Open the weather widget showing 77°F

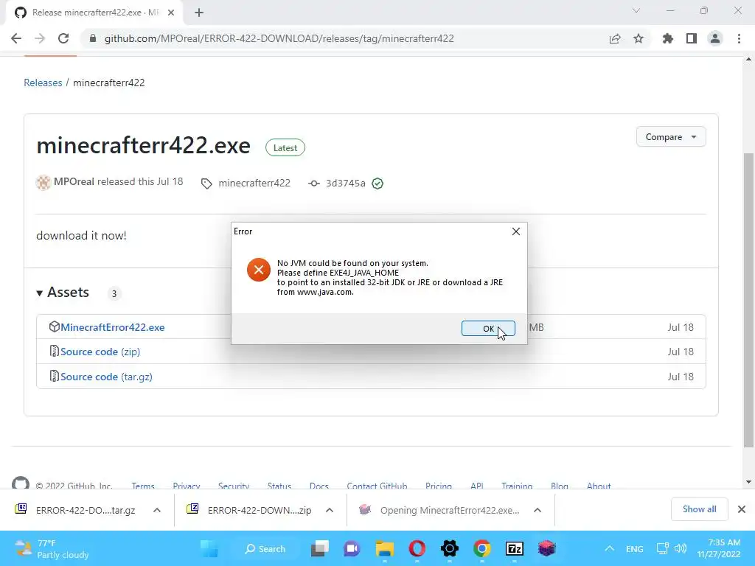pyautogui.click(x=52, y=548)
